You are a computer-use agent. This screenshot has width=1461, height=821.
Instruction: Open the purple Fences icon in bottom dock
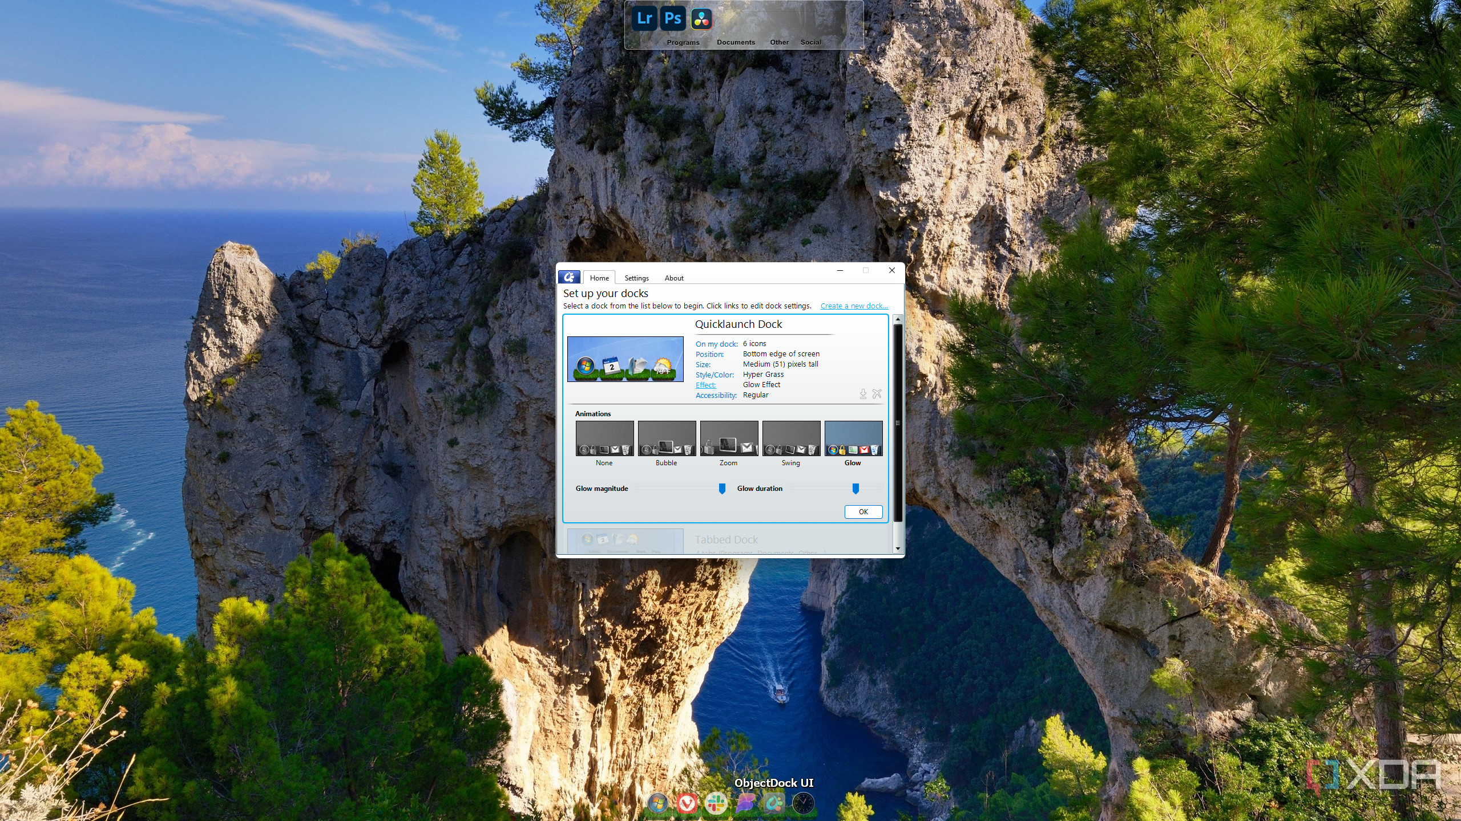pos(745,803)
